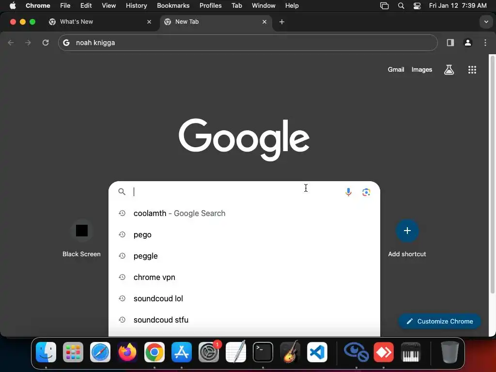Viewport: 496px width, 372px height.
Task: Click the Add shortcut button
Action: tap(407, 238)
